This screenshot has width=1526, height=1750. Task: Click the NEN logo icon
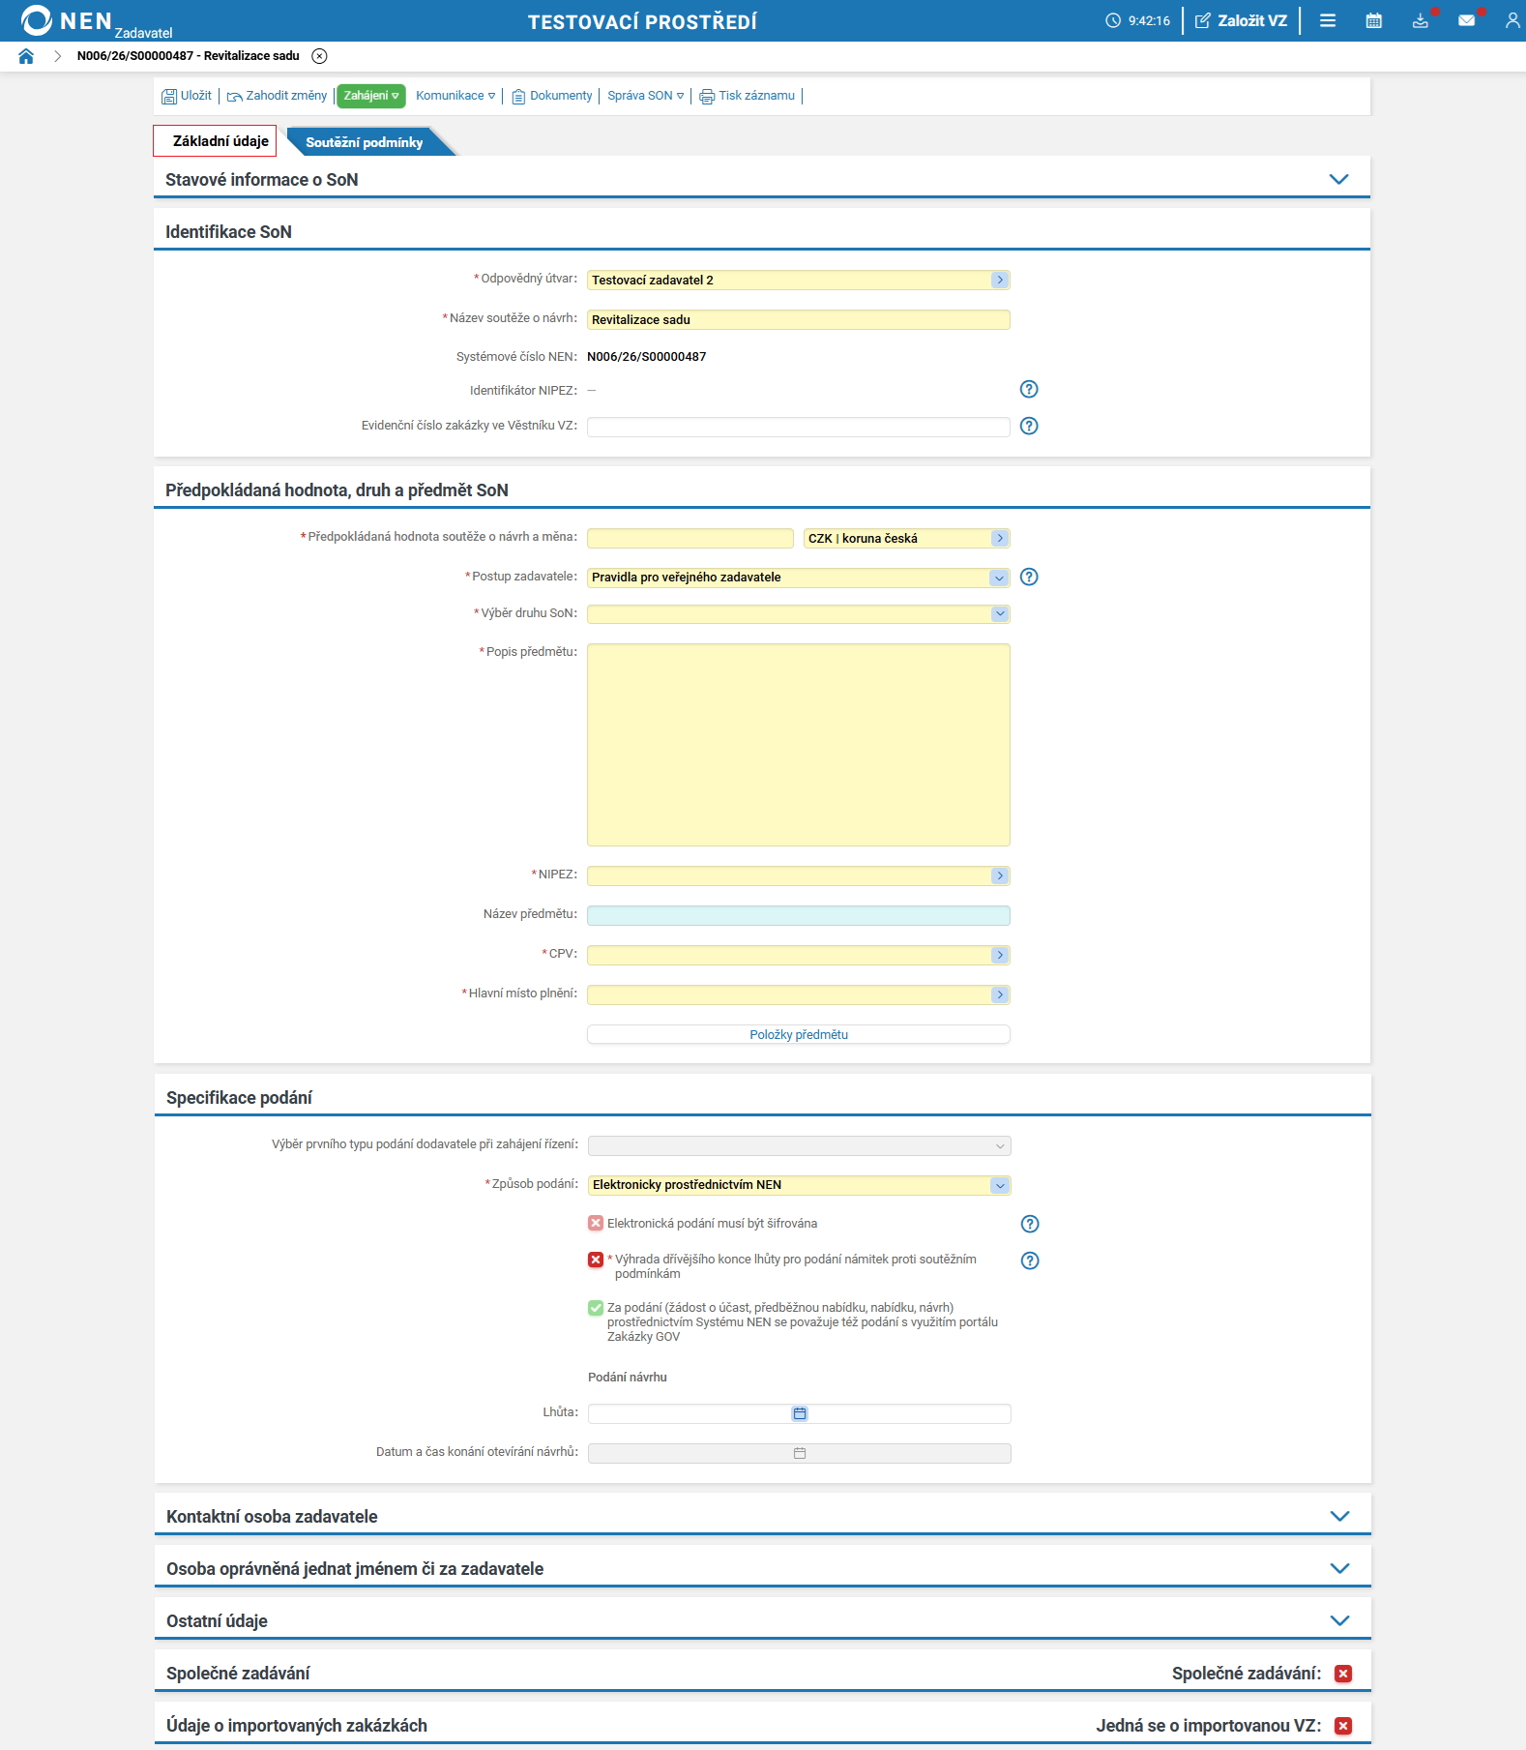[x=37, y=20]
